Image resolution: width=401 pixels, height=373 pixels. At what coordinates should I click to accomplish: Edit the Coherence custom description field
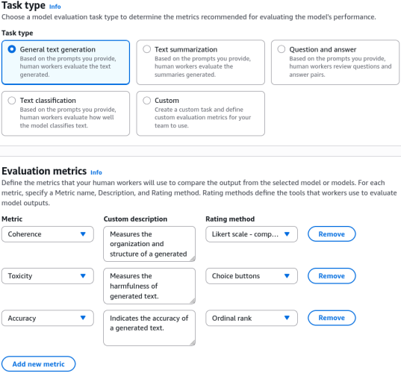(x=149, y=244)
